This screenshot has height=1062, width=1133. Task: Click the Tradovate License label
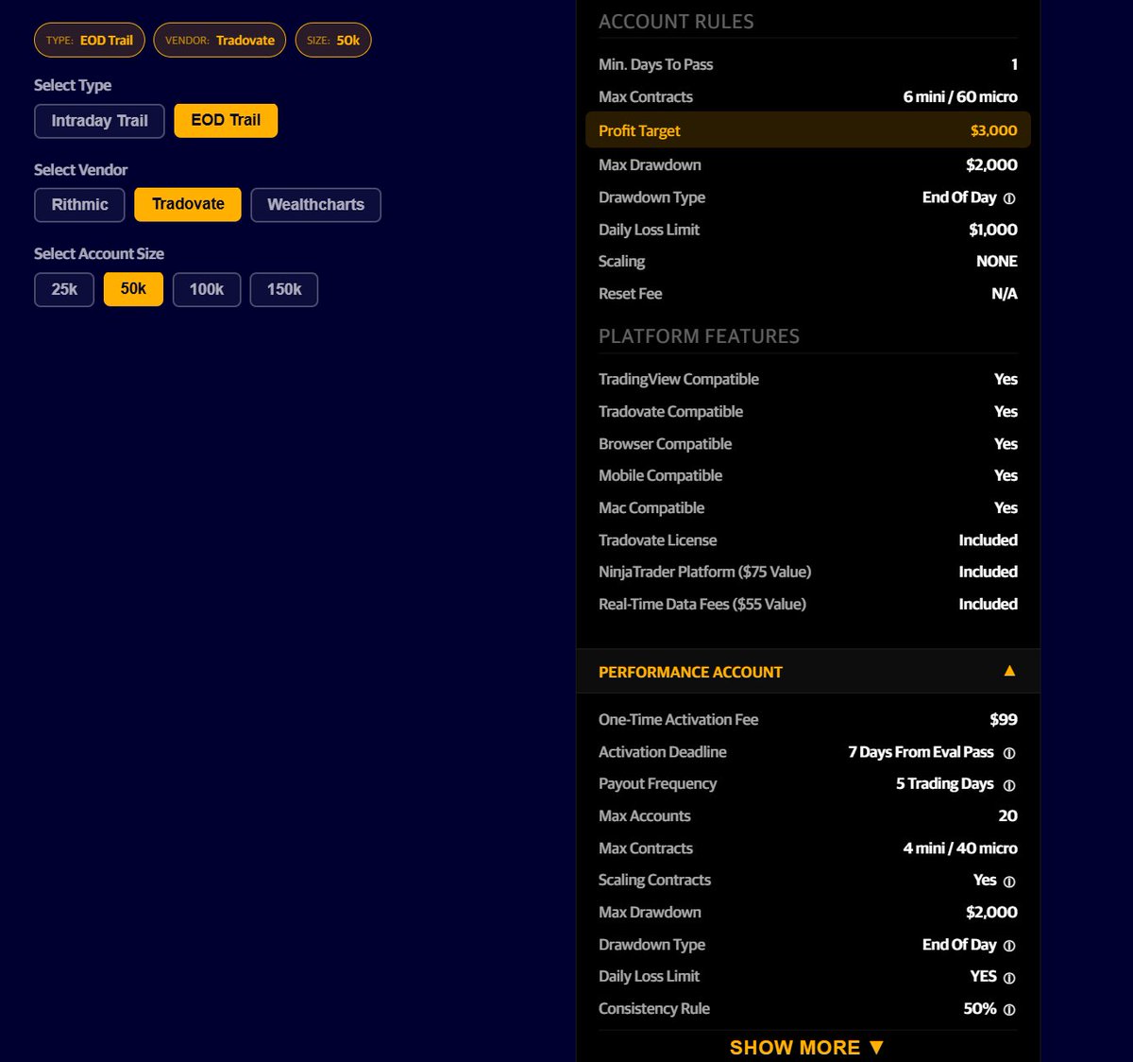click(x=657, y=540)
